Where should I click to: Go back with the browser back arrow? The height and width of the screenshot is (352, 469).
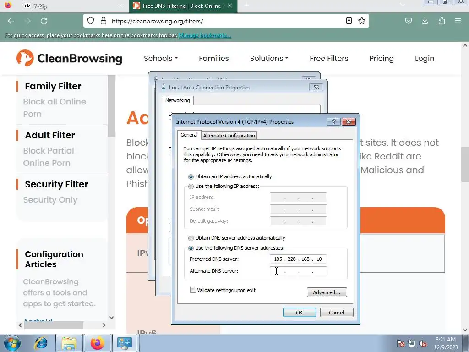pos(11,21)
